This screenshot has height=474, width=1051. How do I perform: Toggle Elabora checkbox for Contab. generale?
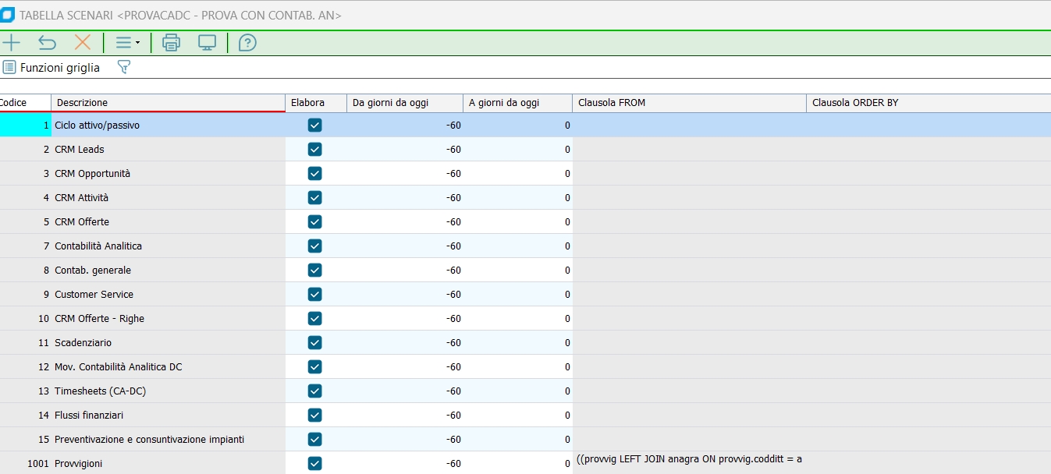(315, 270)
